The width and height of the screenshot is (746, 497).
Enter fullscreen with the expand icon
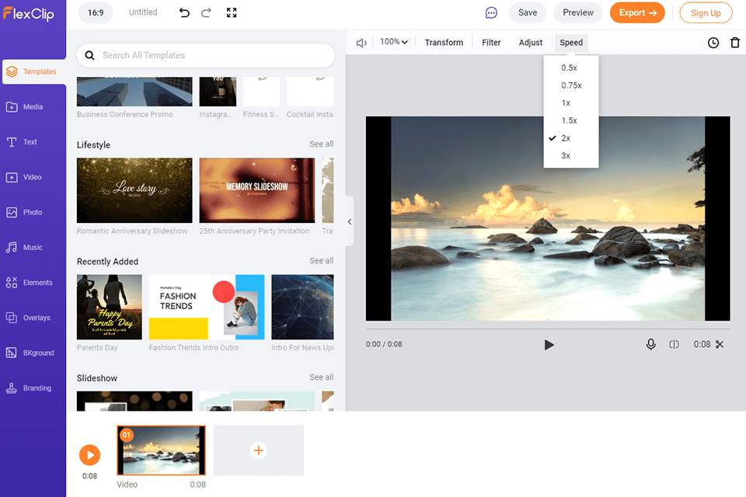coord(232,12)
